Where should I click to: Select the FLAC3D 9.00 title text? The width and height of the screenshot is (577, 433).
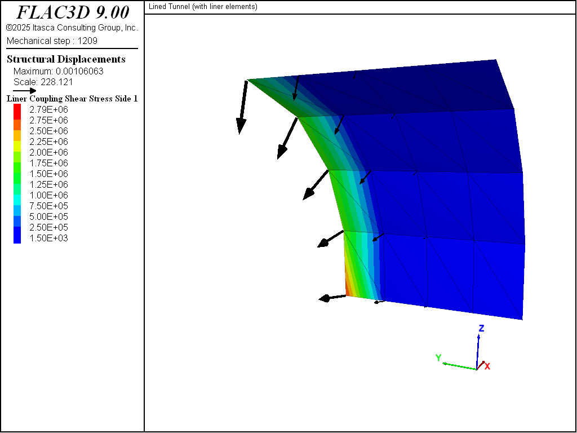click(73, 12)
